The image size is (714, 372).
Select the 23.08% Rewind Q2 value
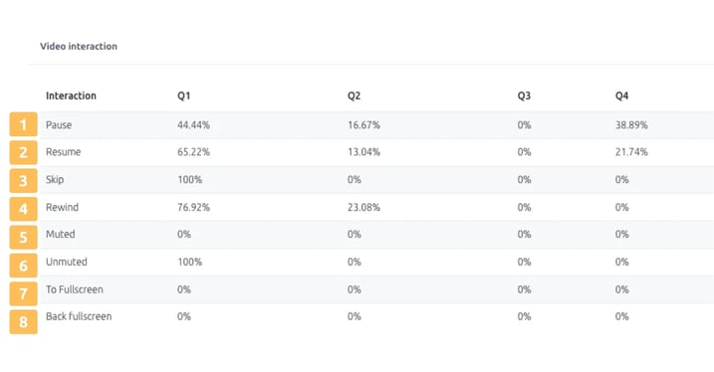tap(363, 207)
